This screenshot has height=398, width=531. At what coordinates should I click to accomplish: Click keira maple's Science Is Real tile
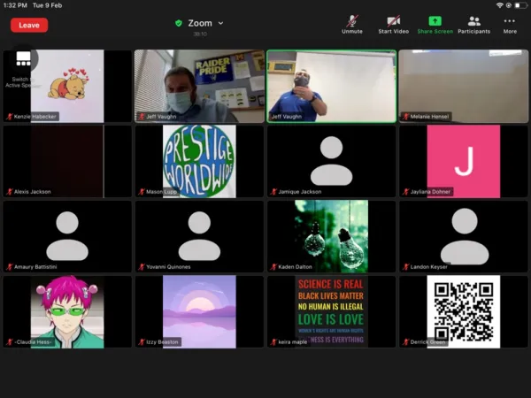[x=331, y=310]
